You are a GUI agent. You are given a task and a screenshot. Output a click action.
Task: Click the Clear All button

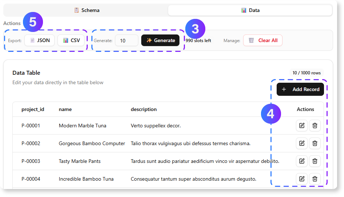263,40
